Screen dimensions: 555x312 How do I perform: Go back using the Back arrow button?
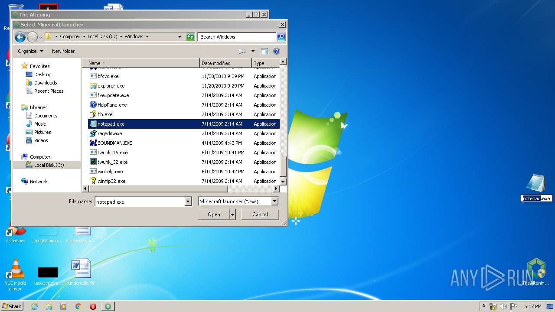(20, 37)
